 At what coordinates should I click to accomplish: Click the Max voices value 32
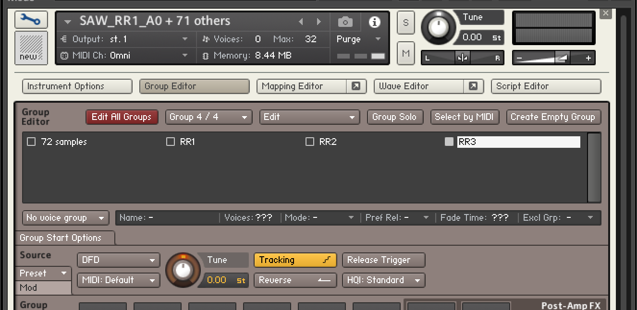311,39
